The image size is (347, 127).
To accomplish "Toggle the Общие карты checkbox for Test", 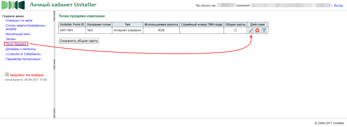I will tap(235, 30).
